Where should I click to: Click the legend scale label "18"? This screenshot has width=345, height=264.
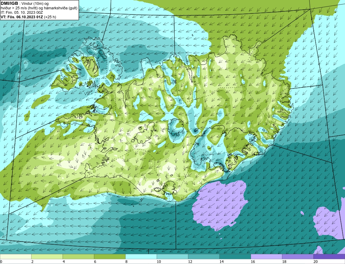point(284,262)
